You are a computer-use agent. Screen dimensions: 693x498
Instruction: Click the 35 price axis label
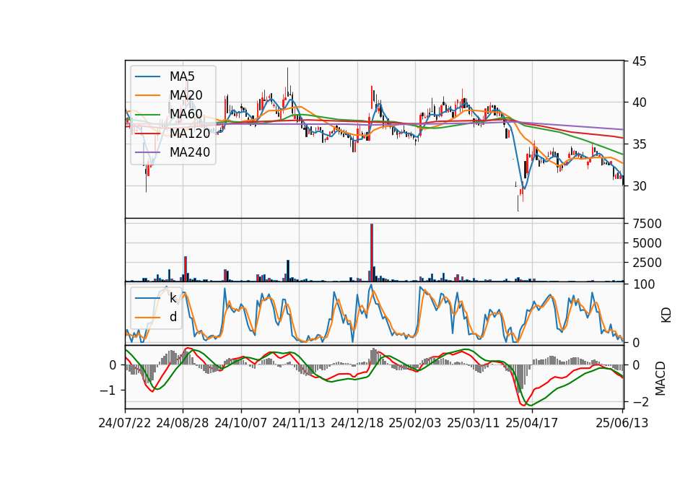[x=639, y=144]
